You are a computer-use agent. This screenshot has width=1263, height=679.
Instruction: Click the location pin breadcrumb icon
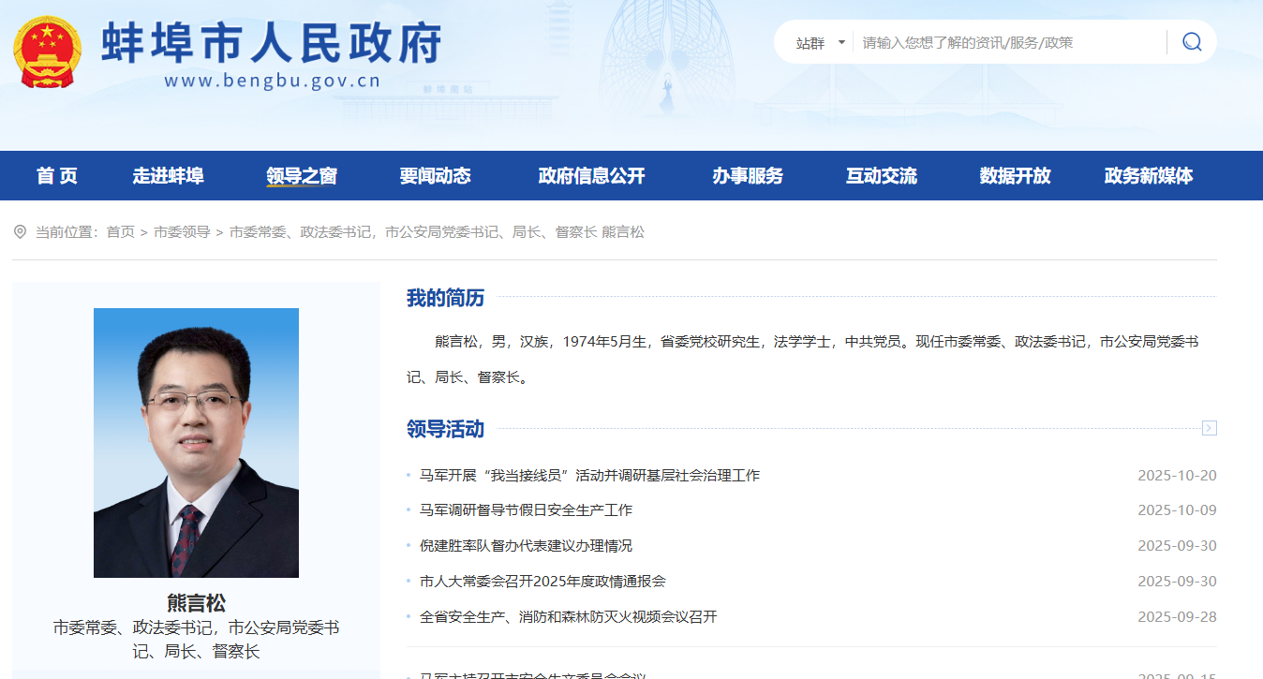pos(20,231)
